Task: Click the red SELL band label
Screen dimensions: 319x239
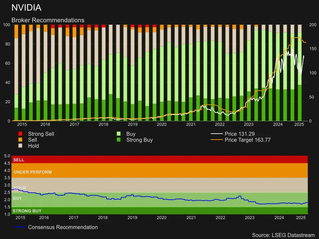Action: coord(19,160)
